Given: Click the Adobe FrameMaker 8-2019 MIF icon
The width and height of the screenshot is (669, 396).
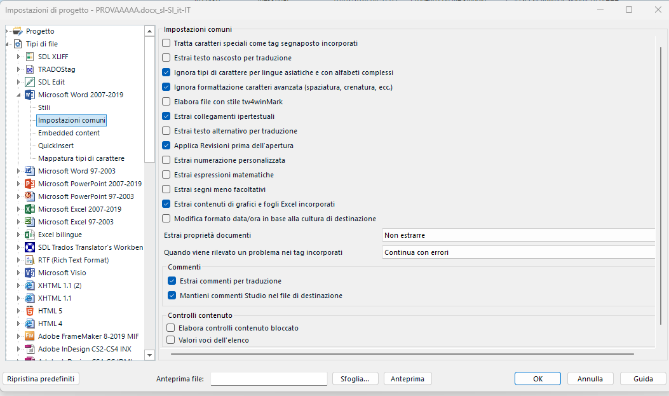Looking at the screenshot, I should click(30, 336).
